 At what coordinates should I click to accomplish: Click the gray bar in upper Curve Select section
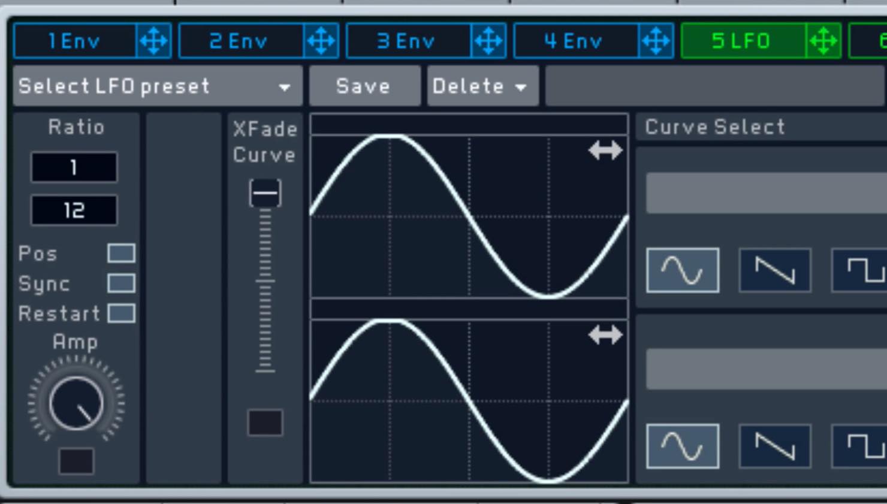click(767, 193)
